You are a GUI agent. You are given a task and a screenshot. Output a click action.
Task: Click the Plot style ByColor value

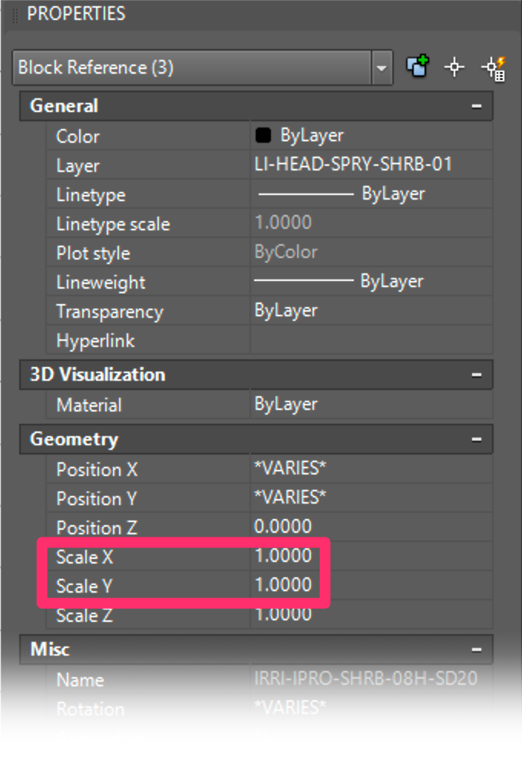point(286,252)
